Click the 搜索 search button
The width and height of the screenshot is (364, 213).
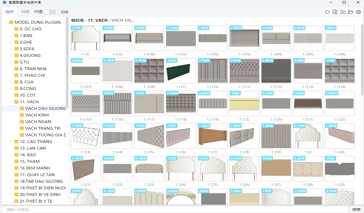click(356, 209)
